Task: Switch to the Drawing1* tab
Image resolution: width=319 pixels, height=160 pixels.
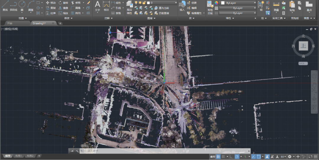Action: coord(39,23)
